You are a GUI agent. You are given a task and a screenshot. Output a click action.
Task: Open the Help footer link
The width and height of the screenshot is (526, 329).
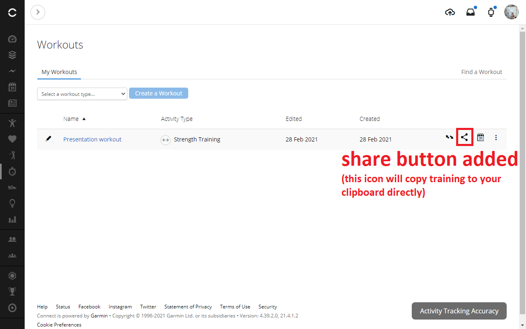coord(42,307)
